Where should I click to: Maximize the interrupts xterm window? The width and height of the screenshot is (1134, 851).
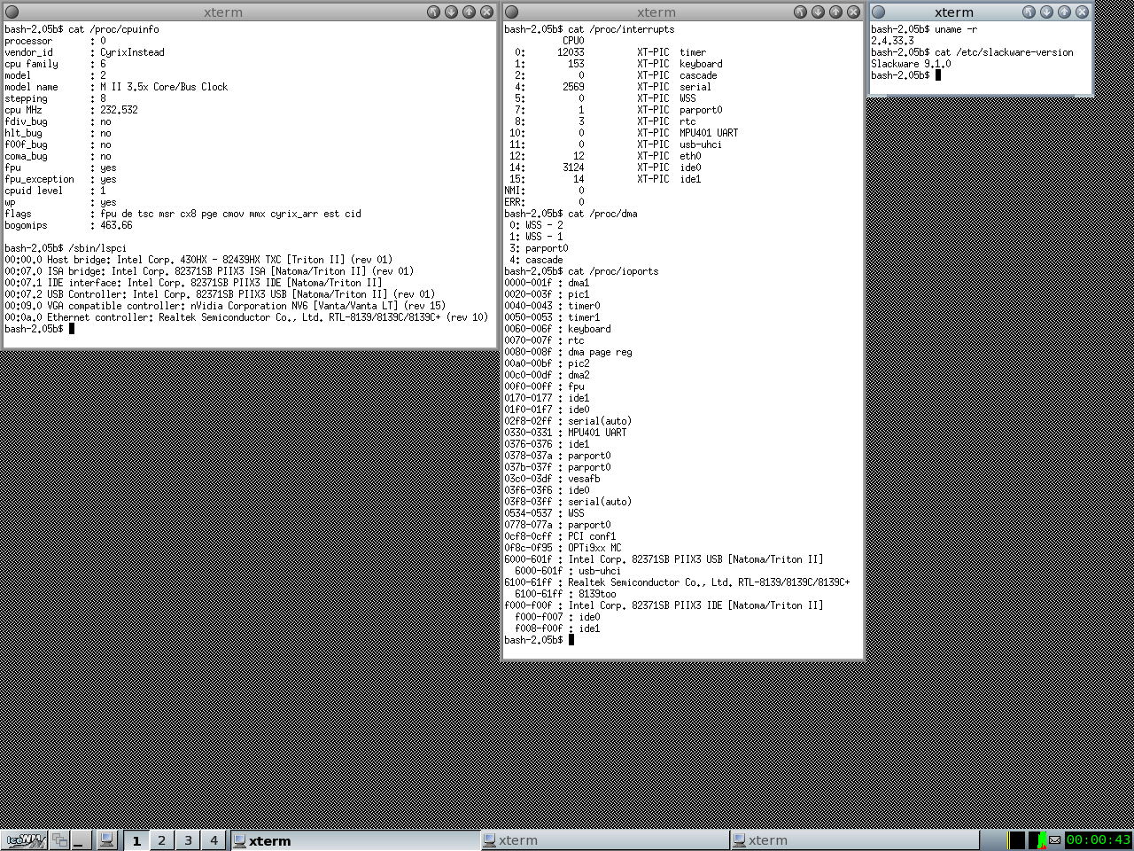tap(835, 12)
